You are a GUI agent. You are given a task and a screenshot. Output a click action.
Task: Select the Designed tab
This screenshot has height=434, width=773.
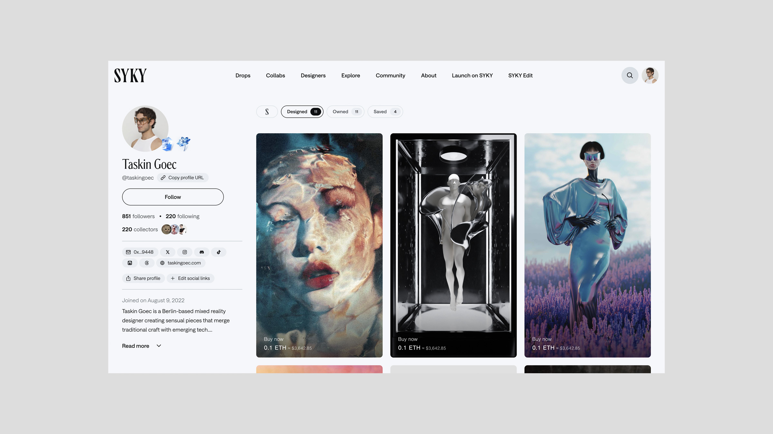(x=302, y=112)
